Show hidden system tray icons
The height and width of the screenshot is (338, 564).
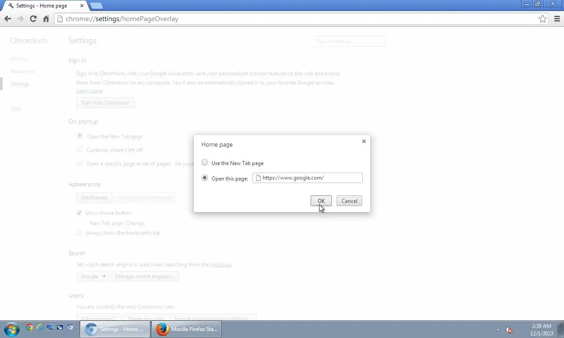tap(498, 330)
